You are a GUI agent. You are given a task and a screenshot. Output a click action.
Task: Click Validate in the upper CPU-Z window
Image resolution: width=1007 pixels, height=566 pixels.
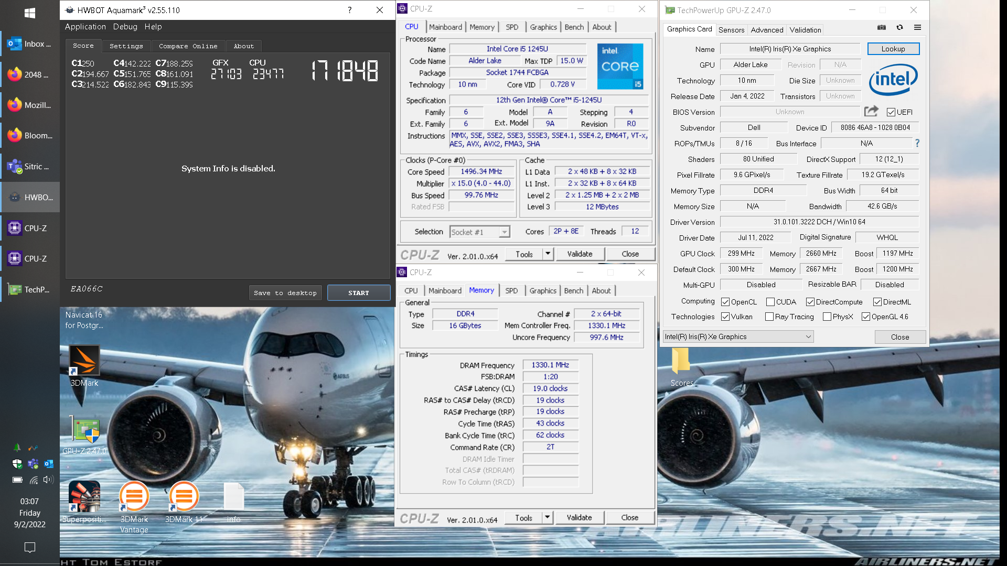(580, 254)
